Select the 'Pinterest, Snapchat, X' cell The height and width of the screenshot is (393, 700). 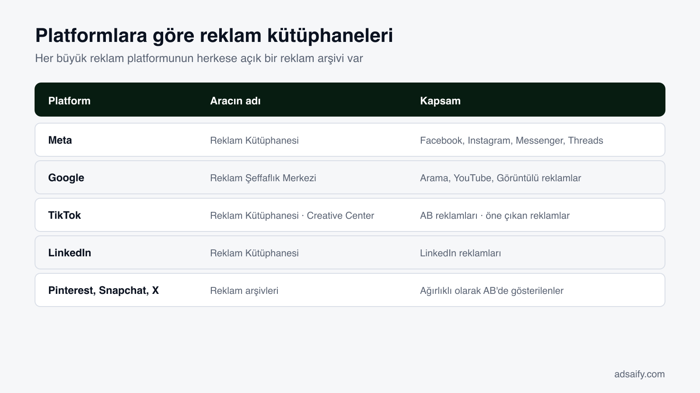[103, 290]
